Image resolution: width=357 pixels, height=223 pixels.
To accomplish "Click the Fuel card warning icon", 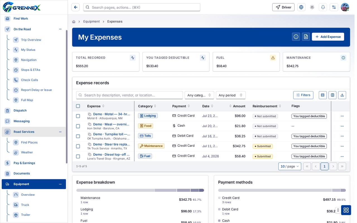I will point(273,58).
